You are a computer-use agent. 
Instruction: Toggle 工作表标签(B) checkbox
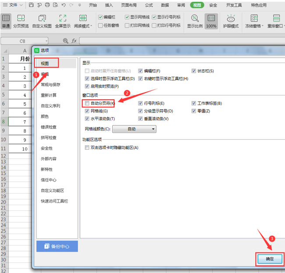pos(194,103)
